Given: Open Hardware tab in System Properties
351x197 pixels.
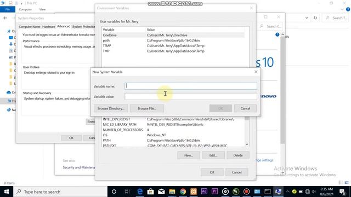Looking at the screenshot, I should click(x=49, y=27).
